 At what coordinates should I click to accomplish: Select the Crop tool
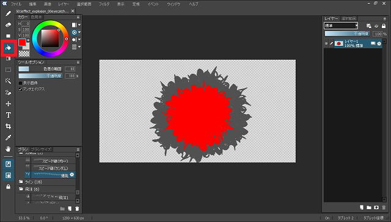coord(8,126)
